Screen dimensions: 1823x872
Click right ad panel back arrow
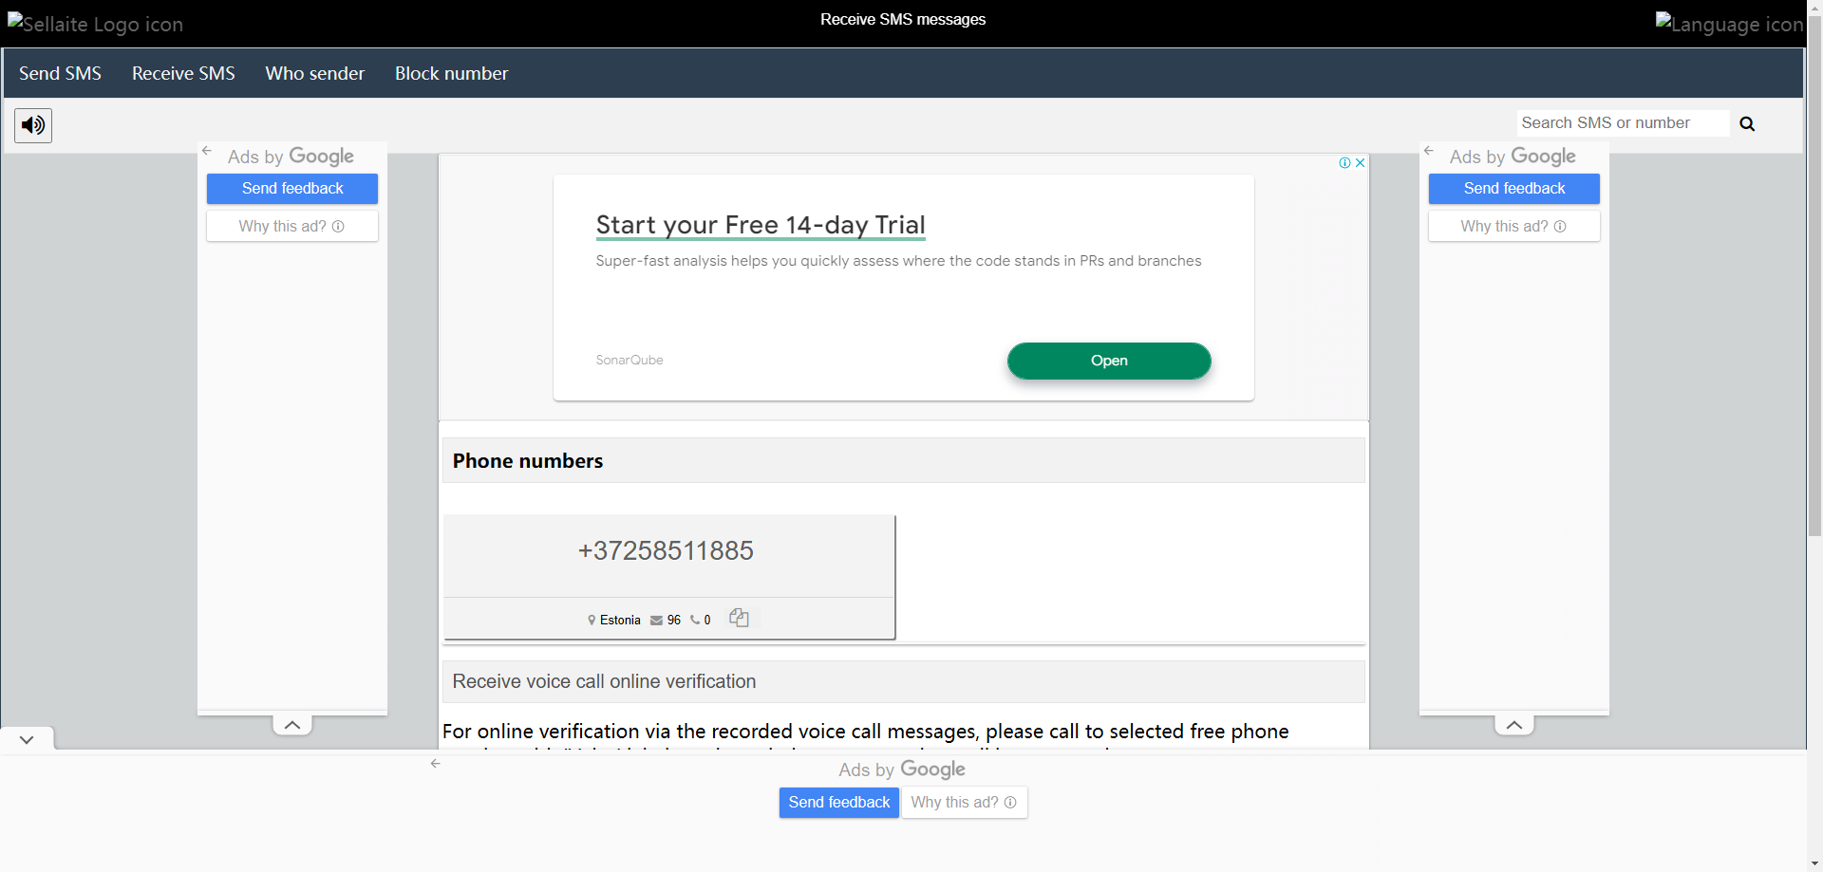[1429, 151]
